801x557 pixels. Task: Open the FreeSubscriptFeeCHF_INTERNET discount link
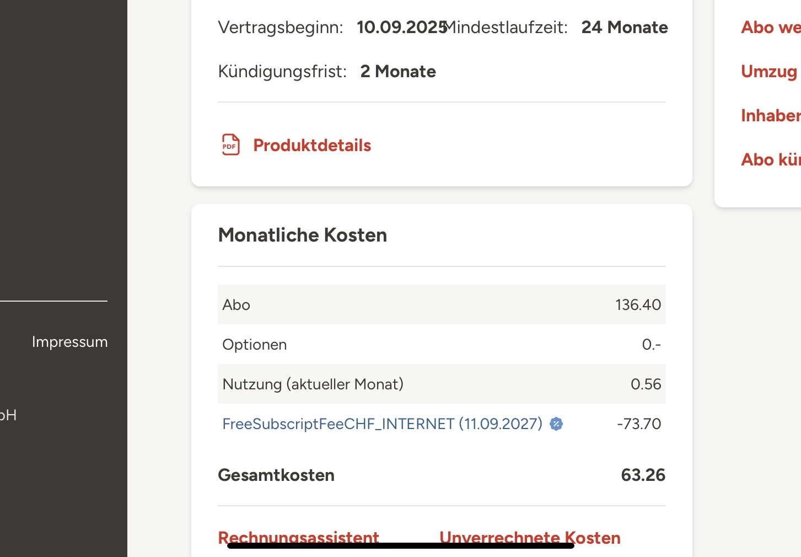pyautogui.click(x=382, y=424)
